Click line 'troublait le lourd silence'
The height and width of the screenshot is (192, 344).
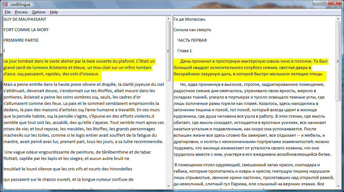(x=68, y=169)
